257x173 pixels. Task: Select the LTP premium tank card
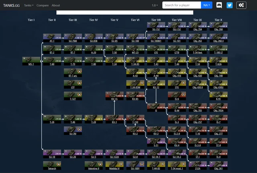73,84
